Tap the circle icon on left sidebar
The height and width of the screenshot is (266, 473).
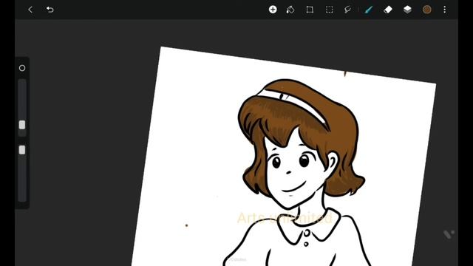pyautogui.click(x=22, y=68)
